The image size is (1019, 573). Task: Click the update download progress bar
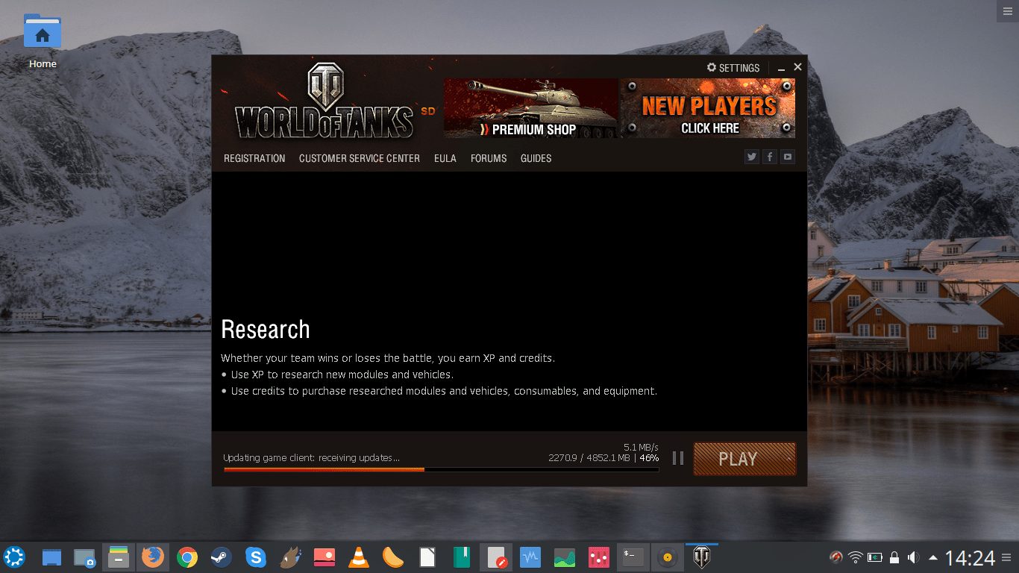pos(441,469)
